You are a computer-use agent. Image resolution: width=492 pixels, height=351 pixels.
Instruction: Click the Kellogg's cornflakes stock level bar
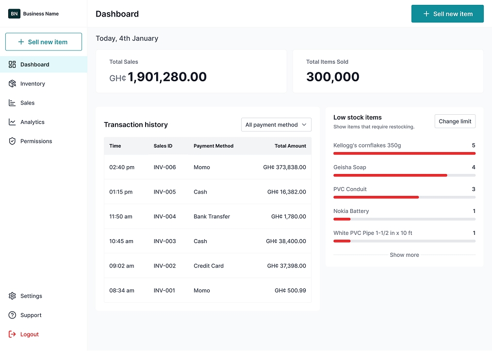(x=404, y=153)
